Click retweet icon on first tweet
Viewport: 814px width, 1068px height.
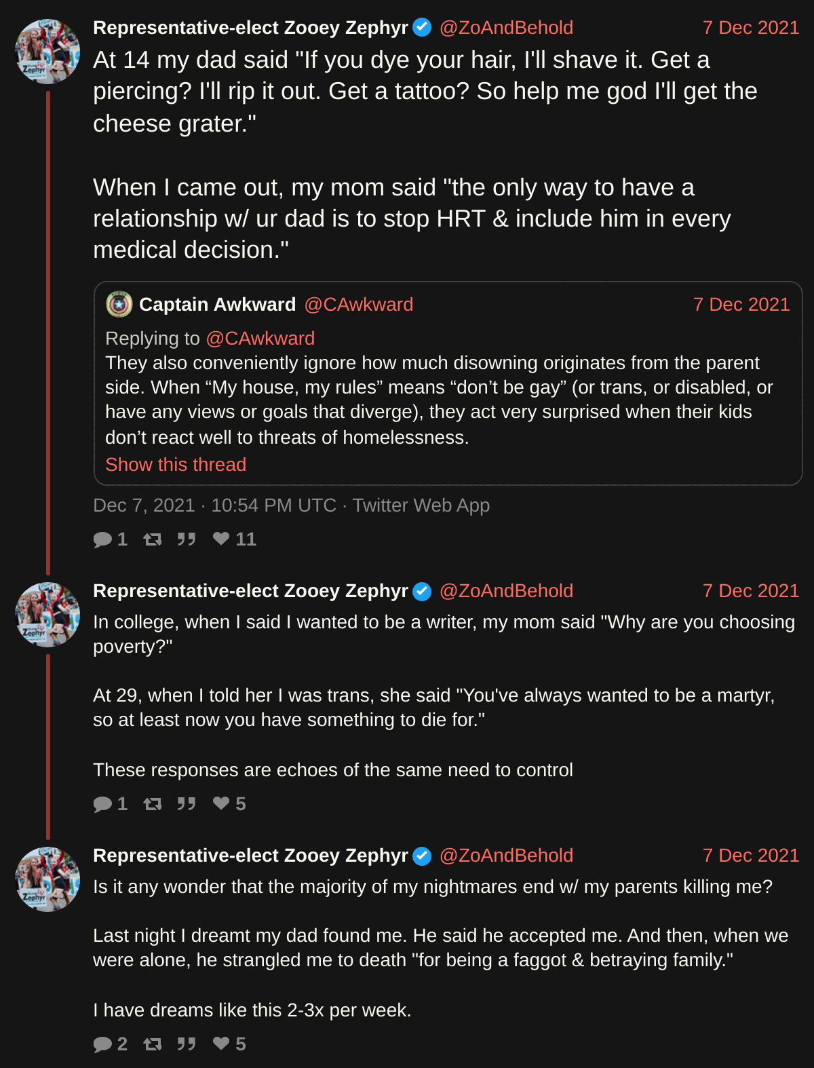pos(153,539)
